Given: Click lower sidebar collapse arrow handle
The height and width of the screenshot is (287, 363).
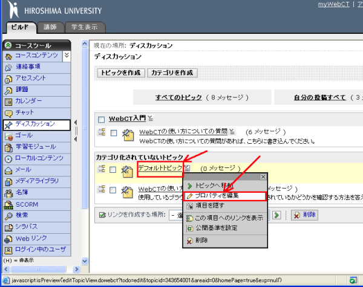Looking at the screenshot, I should (x=75, y=139).
